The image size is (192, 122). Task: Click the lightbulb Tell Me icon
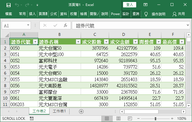pyautogui.click(x=146, y=14)
